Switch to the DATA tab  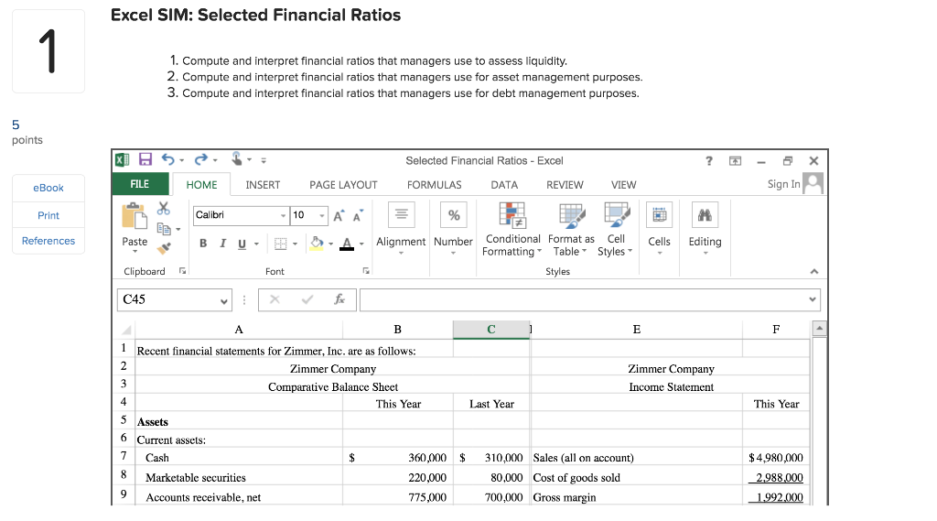504,185
